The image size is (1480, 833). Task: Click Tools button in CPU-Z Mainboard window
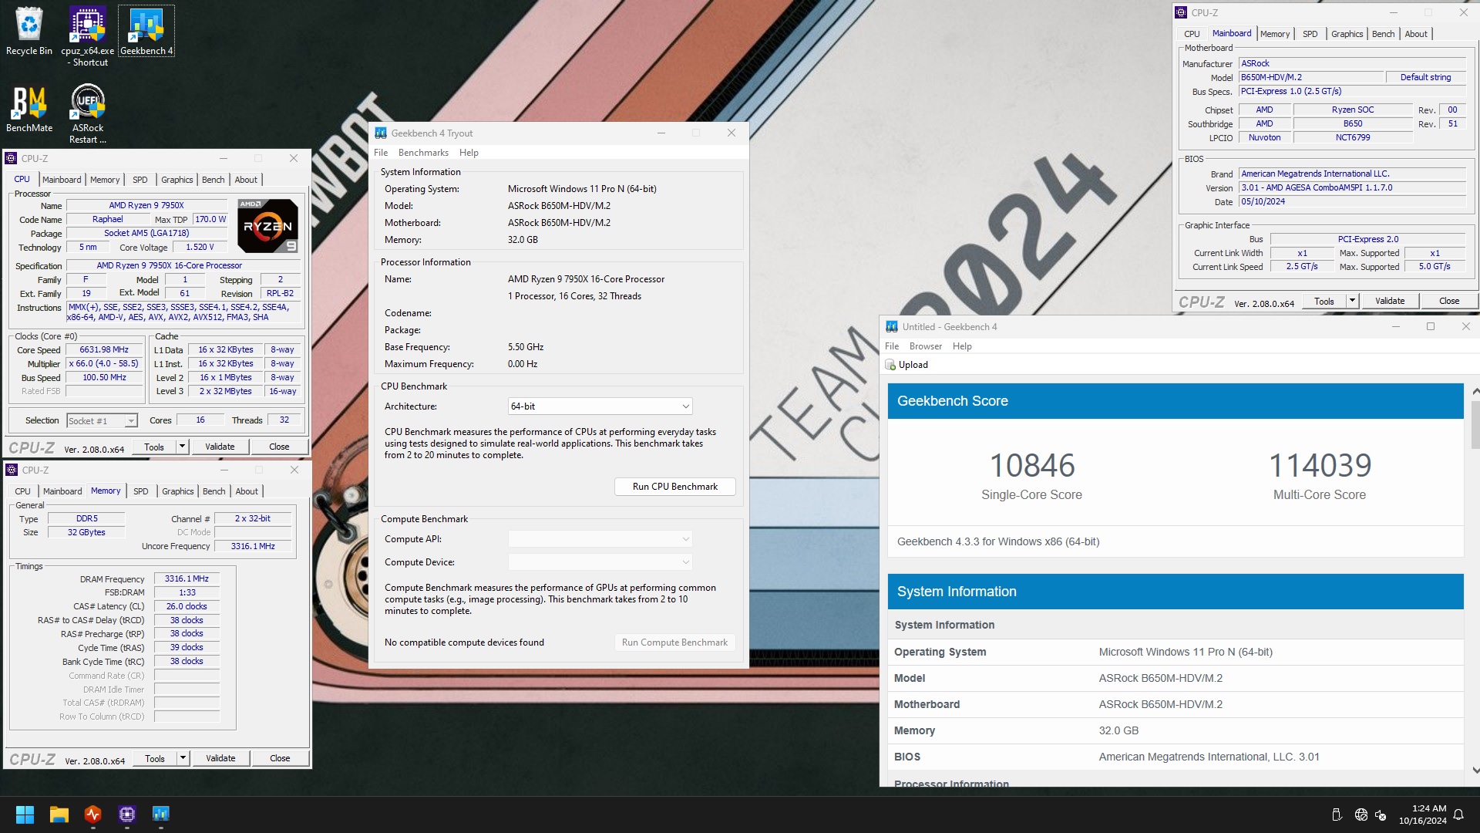pos(1324,301)
